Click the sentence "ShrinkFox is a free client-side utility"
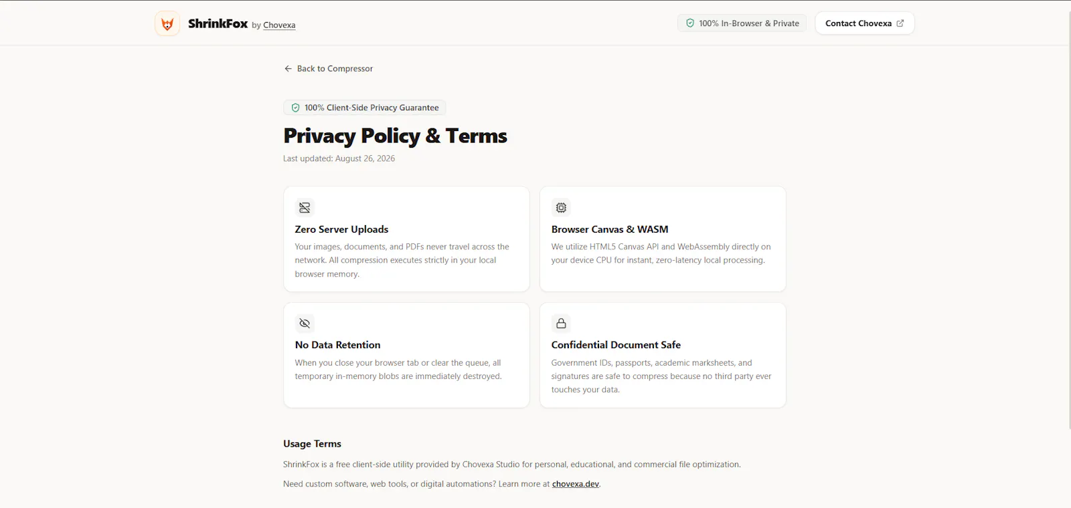The image size is (1071, 508). [512, 465]
